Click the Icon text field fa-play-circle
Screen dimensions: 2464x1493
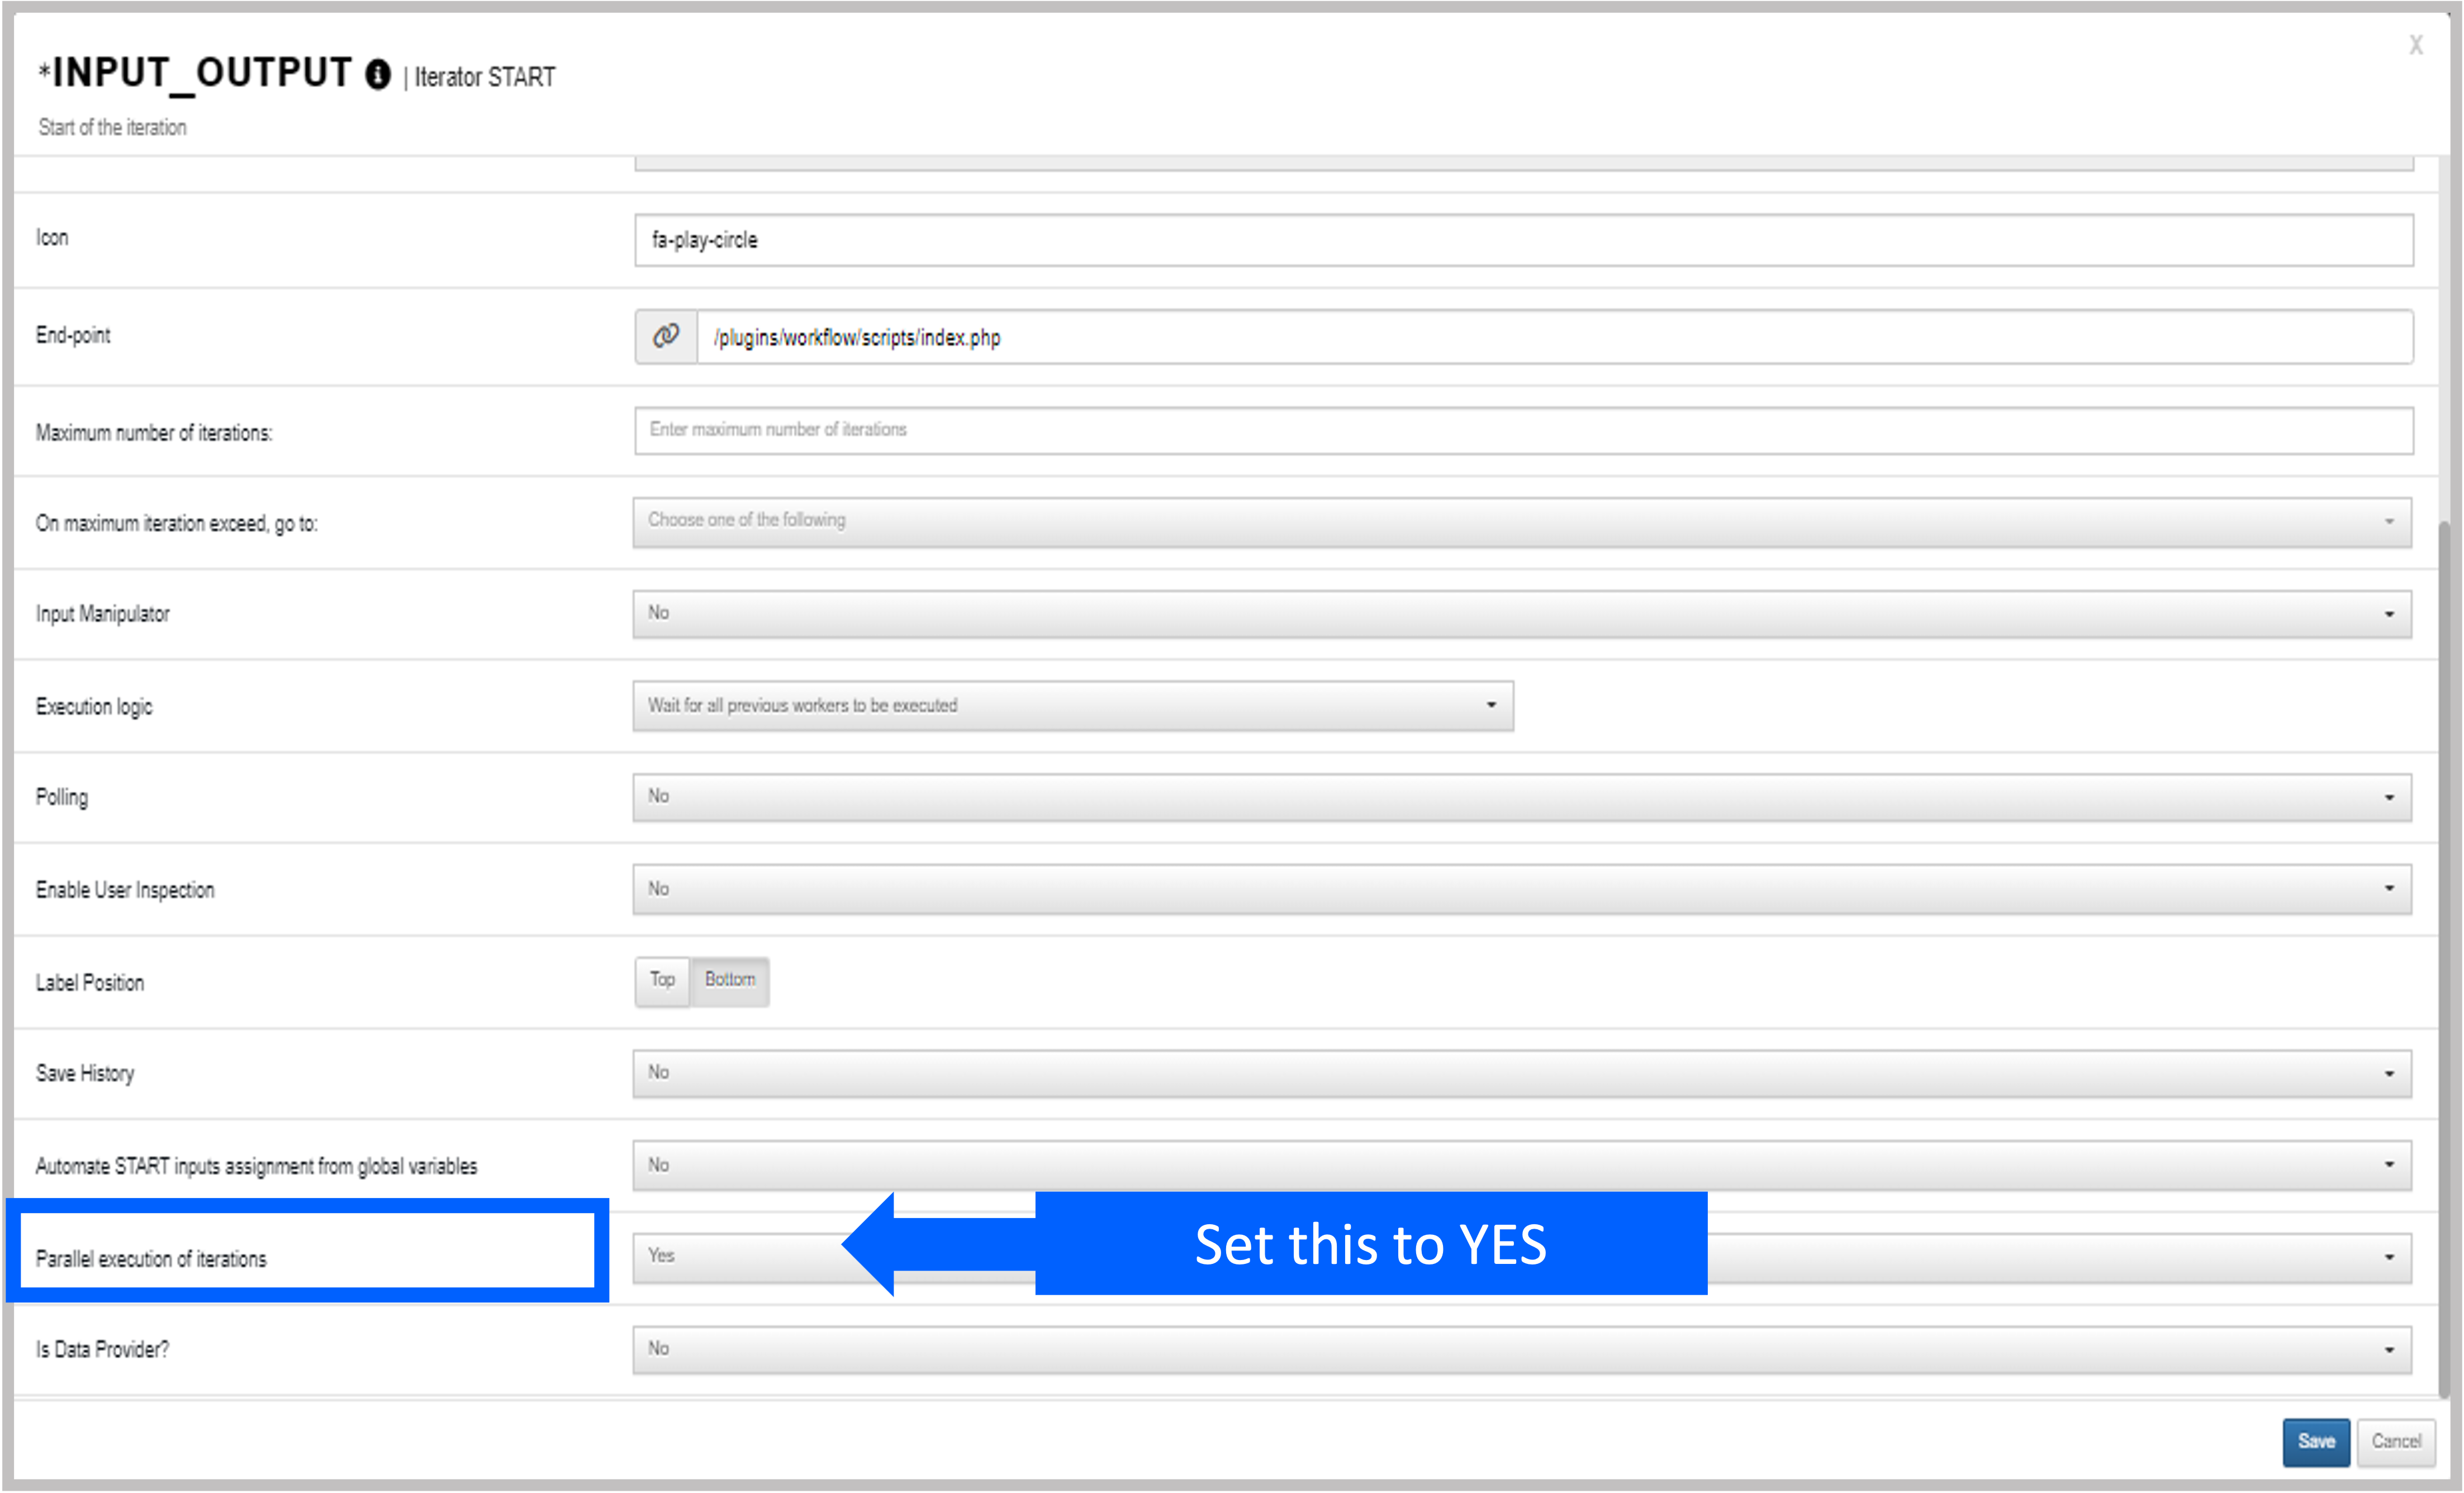[1523, 240]
